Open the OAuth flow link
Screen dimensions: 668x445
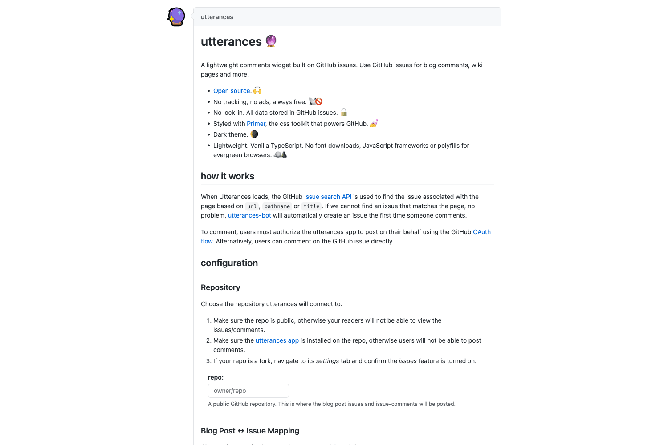click(x=482, y=232)
